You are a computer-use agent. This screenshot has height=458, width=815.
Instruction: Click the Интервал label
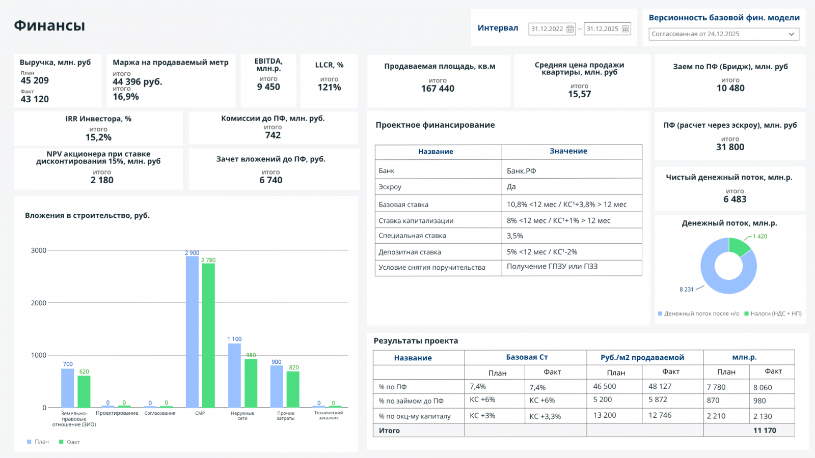[498, 28]
